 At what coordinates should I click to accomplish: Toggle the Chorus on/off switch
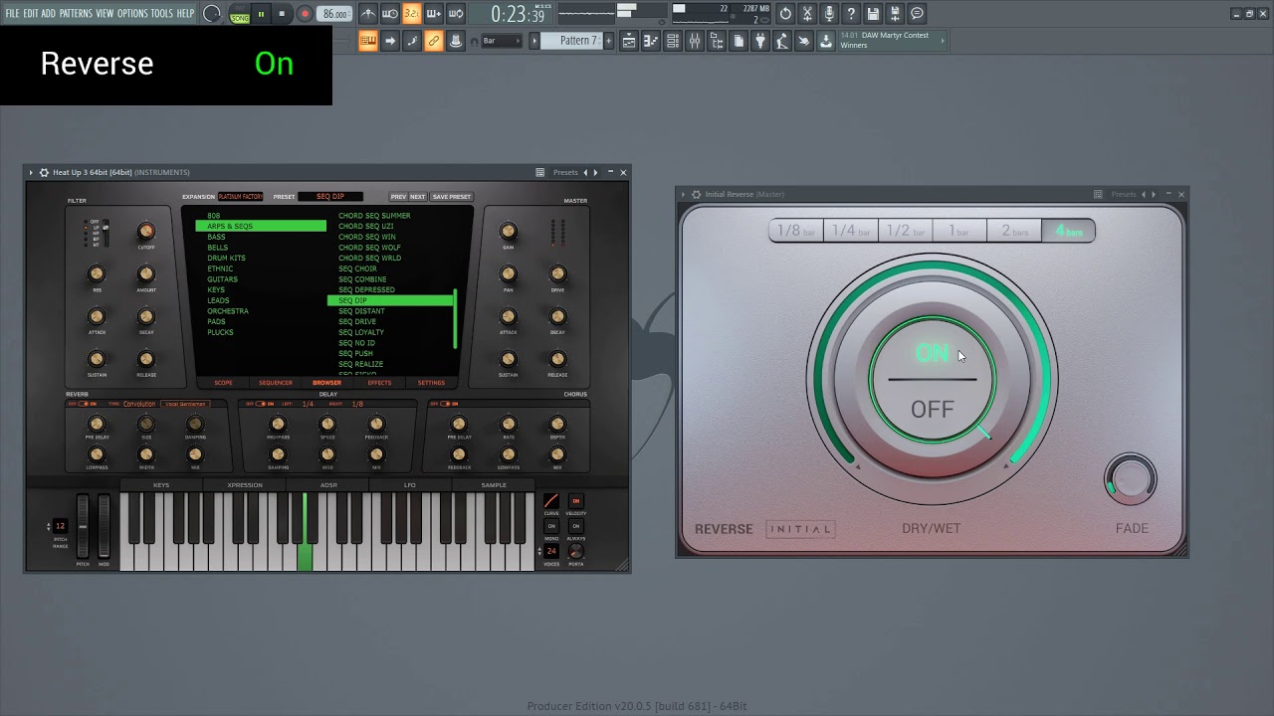[x=445, y=404]
